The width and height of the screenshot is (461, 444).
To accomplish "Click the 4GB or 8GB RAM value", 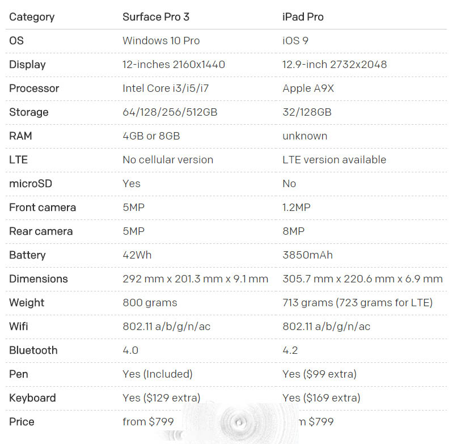I will (x=151, y=136).
